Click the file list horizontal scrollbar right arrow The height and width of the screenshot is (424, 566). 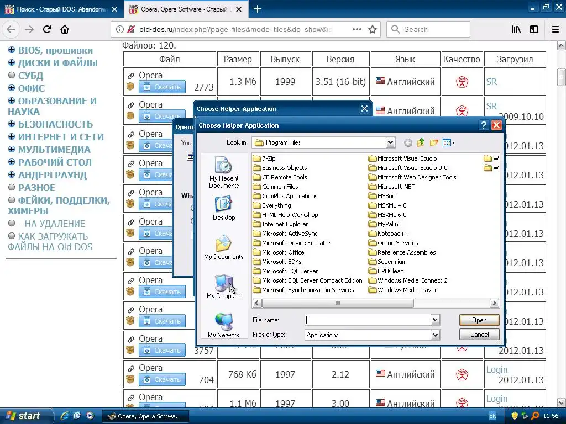click(x=494, y=303)
